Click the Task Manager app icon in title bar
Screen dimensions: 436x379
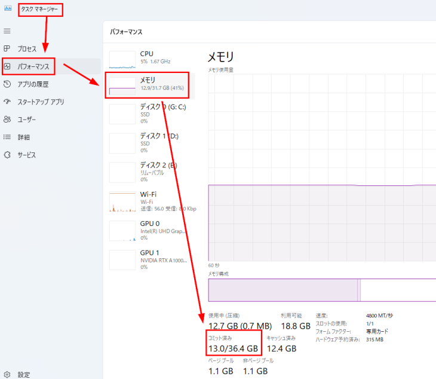click(8, 8)
